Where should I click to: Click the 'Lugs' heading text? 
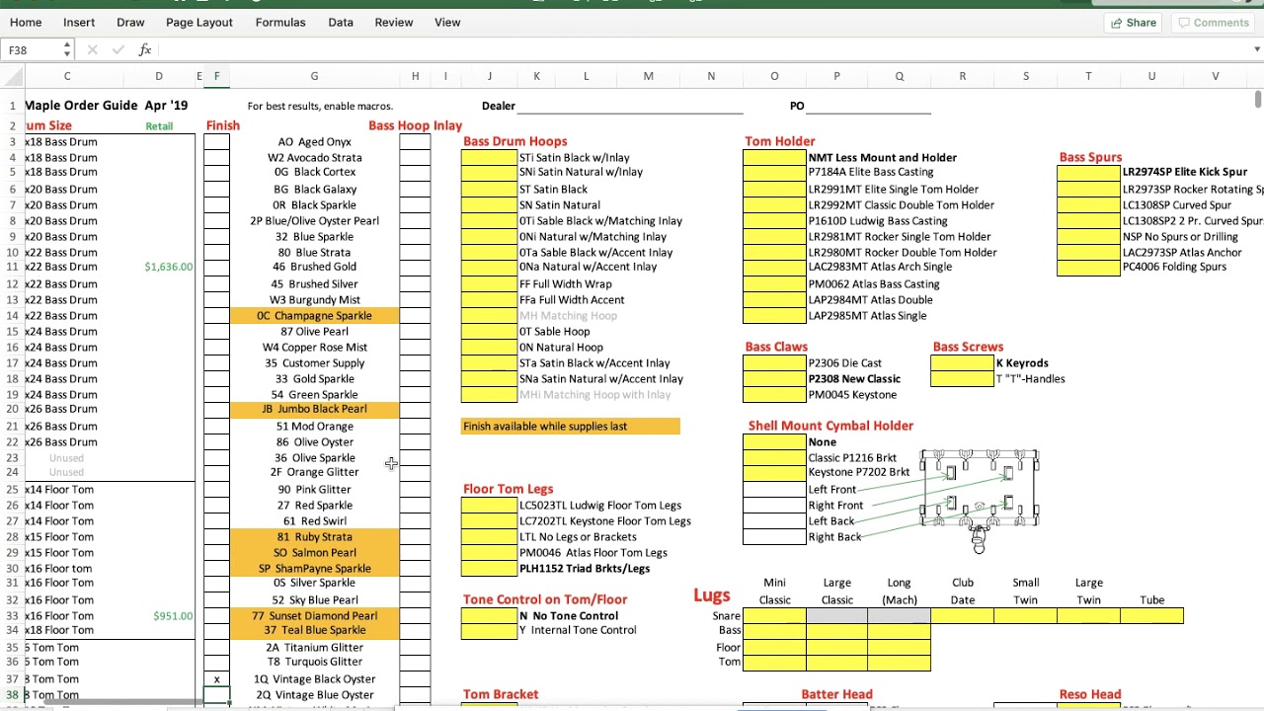point(711,594)
